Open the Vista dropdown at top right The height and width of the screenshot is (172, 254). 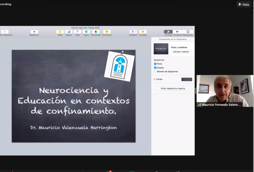(x=244, y=4)
